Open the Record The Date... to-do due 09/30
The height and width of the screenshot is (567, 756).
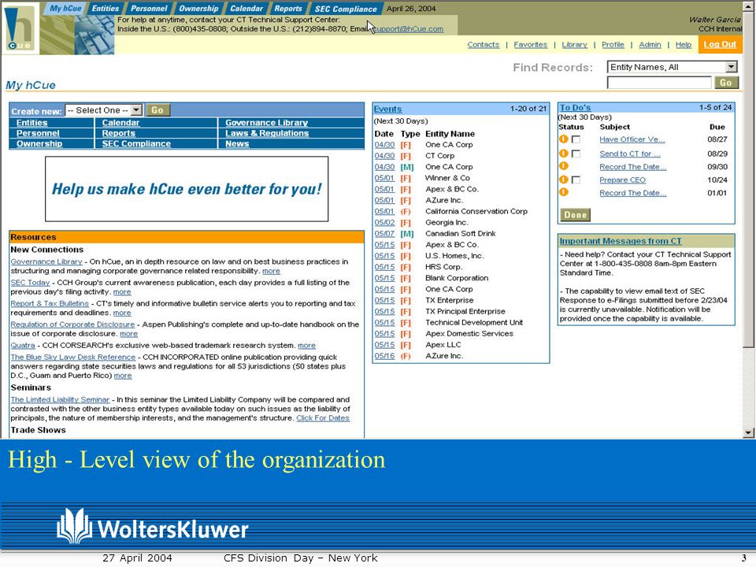pyautogui.click(x=632, y=167)
